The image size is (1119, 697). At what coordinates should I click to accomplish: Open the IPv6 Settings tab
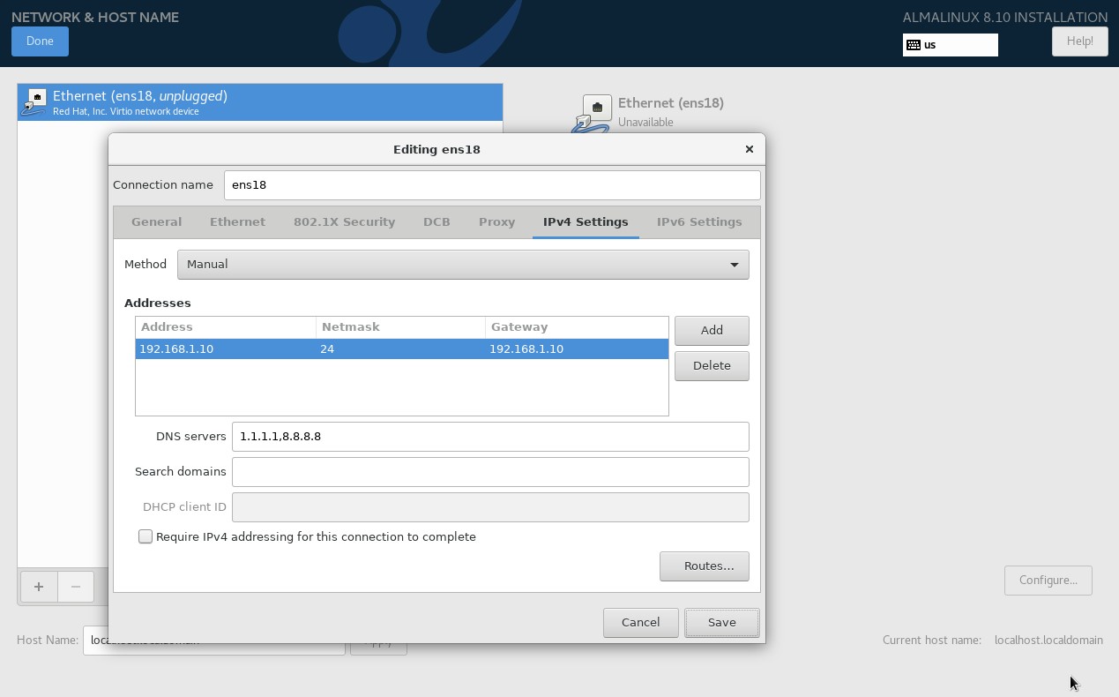[x=698, y=222]
